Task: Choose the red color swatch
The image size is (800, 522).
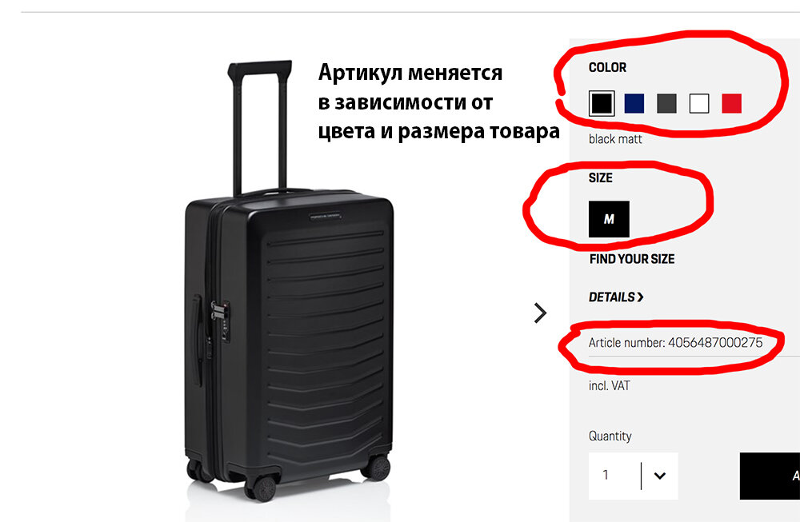Action: tap(732, 103)
